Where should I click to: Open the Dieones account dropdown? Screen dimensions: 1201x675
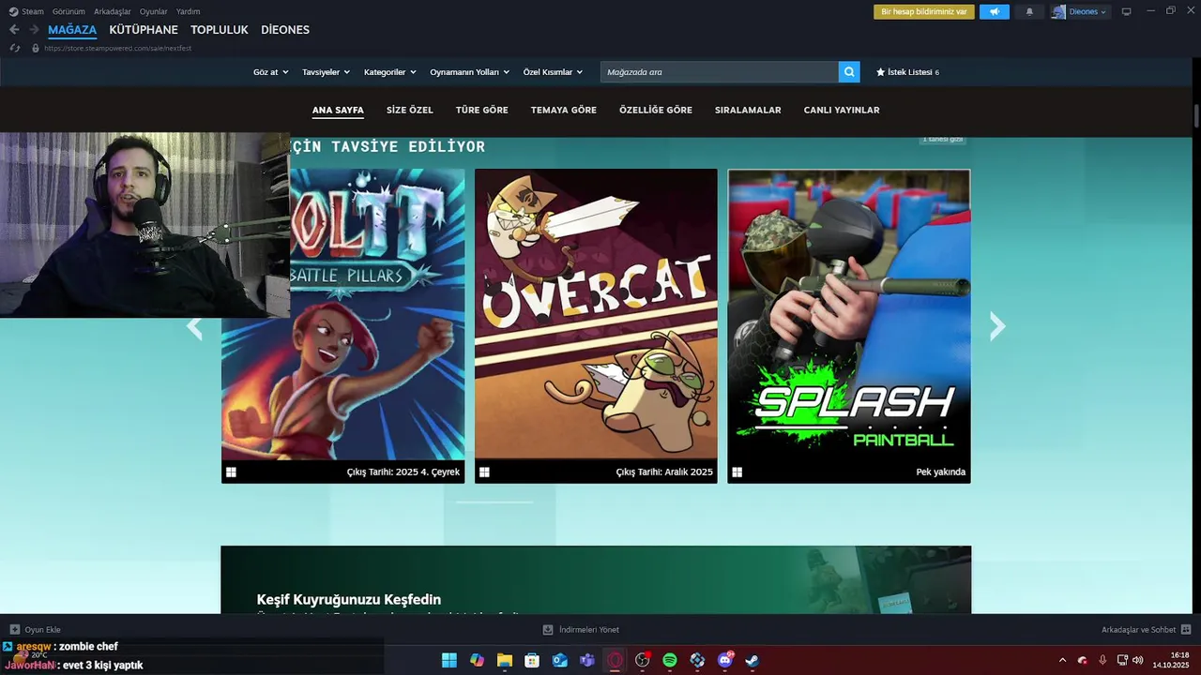click(1080, 12)
